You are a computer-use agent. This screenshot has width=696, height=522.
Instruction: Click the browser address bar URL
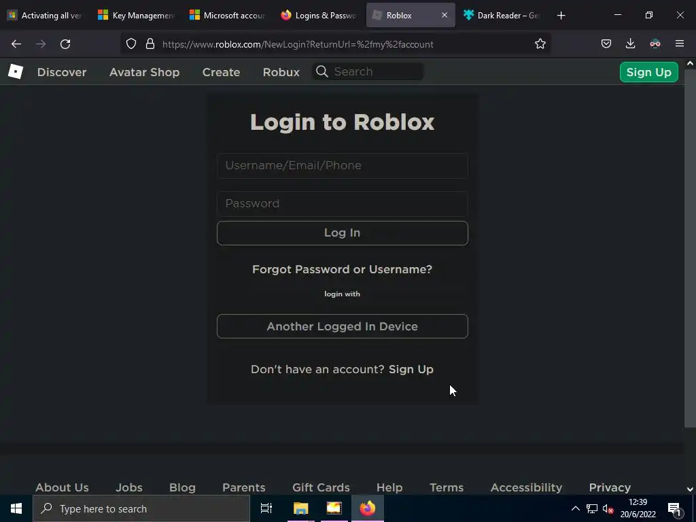pyautogui.click(x=298, y=44)
